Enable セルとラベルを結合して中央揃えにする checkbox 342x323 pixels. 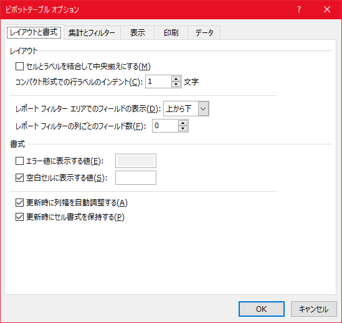click(x=20, y=66)
